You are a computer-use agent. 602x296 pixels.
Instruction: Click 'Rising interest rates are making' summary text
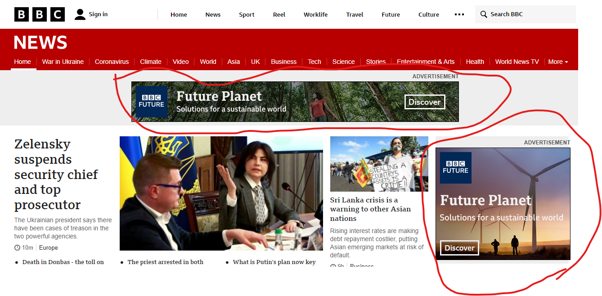pos(374,231)
